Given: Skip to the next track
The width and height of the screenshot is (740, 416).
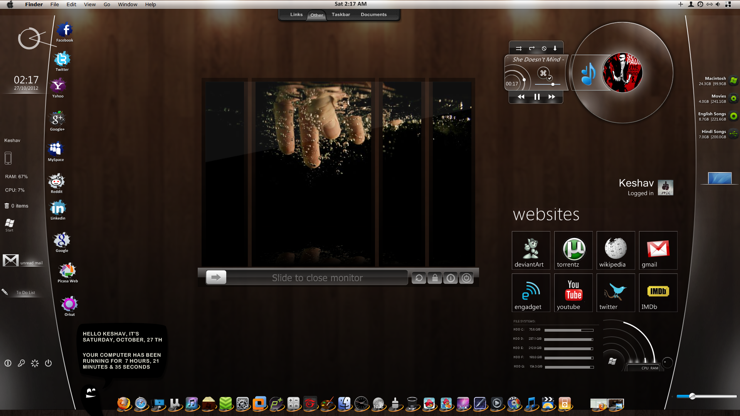Looking at the screenshot, I should [x=552, y=97].
